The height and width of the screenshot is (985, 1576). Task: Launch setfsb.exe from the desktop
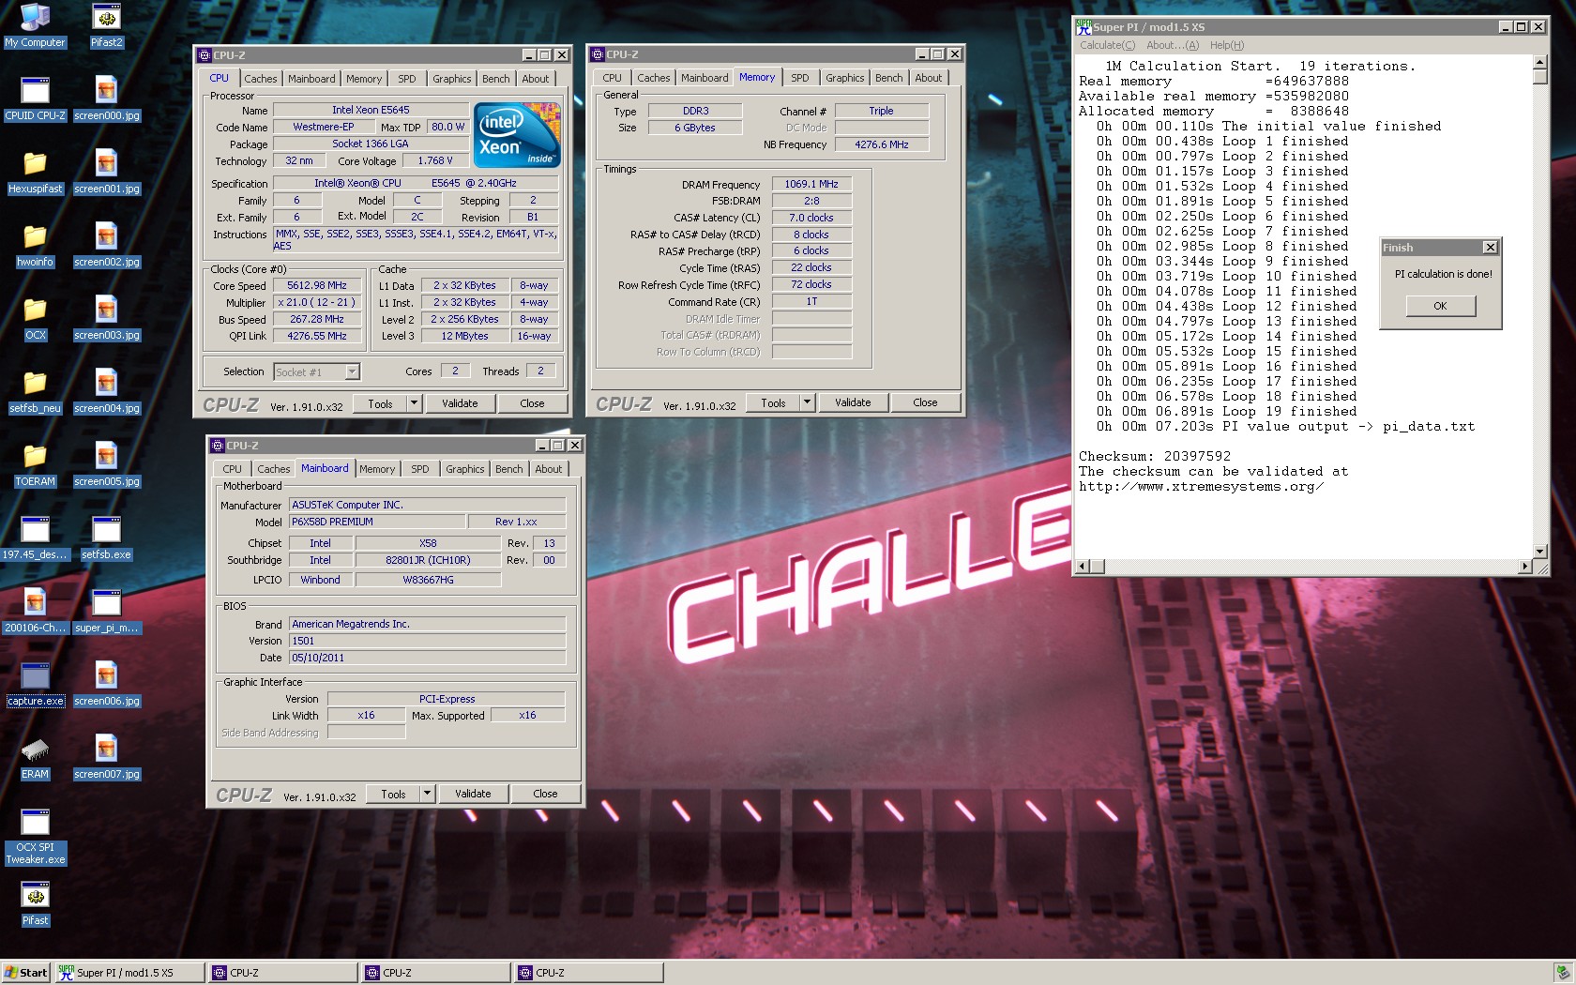coord(106,538)
